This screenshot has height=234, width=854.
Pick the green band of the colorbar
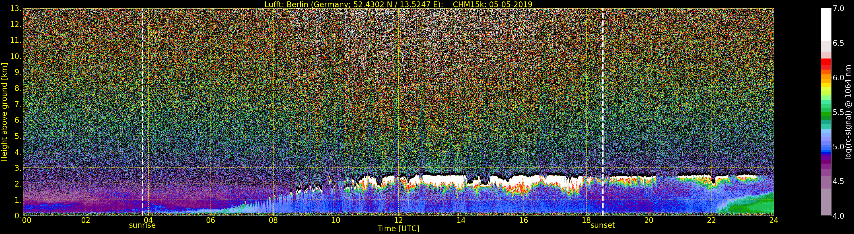pos(826,114)
